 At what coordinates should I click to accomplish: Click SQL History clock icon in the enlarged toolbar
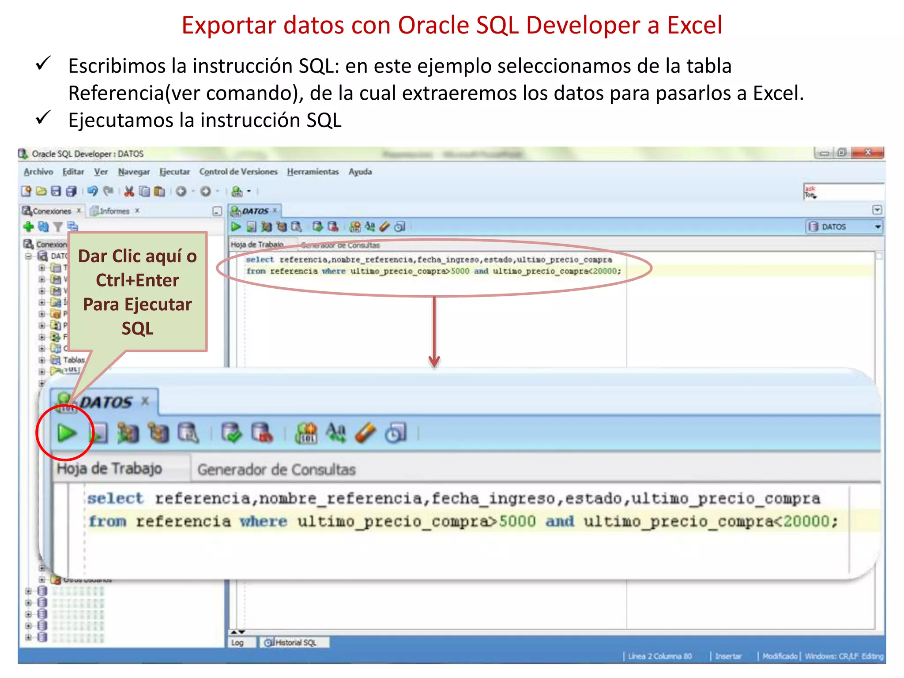point(395,433)
